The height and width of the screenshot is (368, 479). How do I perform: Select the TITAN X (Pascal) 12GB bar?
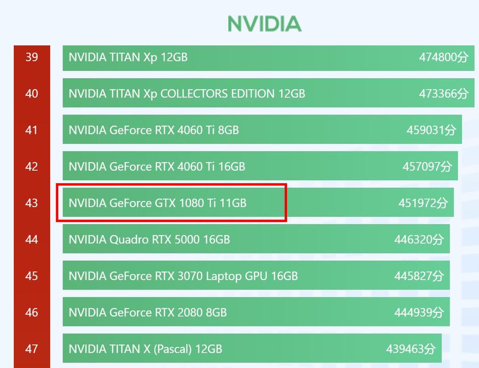click(252, 348)
